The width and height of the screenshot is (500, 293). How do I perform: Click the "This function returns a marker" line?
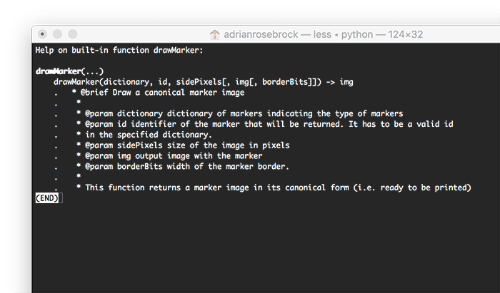(x=277, y=187)
